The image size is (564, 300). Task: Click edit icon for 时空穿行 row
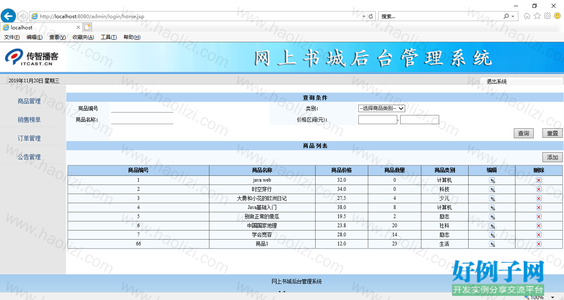click(492, 189)
